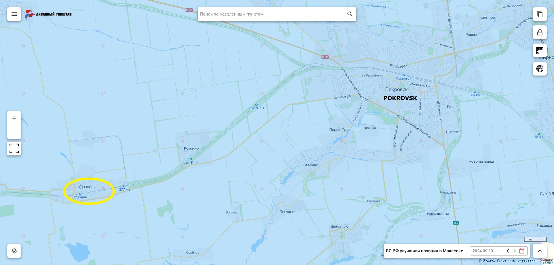This screenshot has width=554, height=265.
Task: Zoom in with the plus button
Action: pos(14,118)
